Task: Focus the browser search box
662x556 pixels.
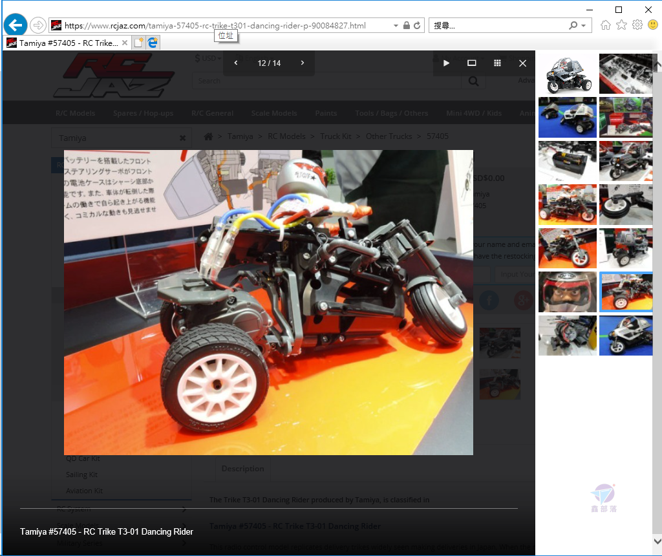Action: tap(498, 25)
